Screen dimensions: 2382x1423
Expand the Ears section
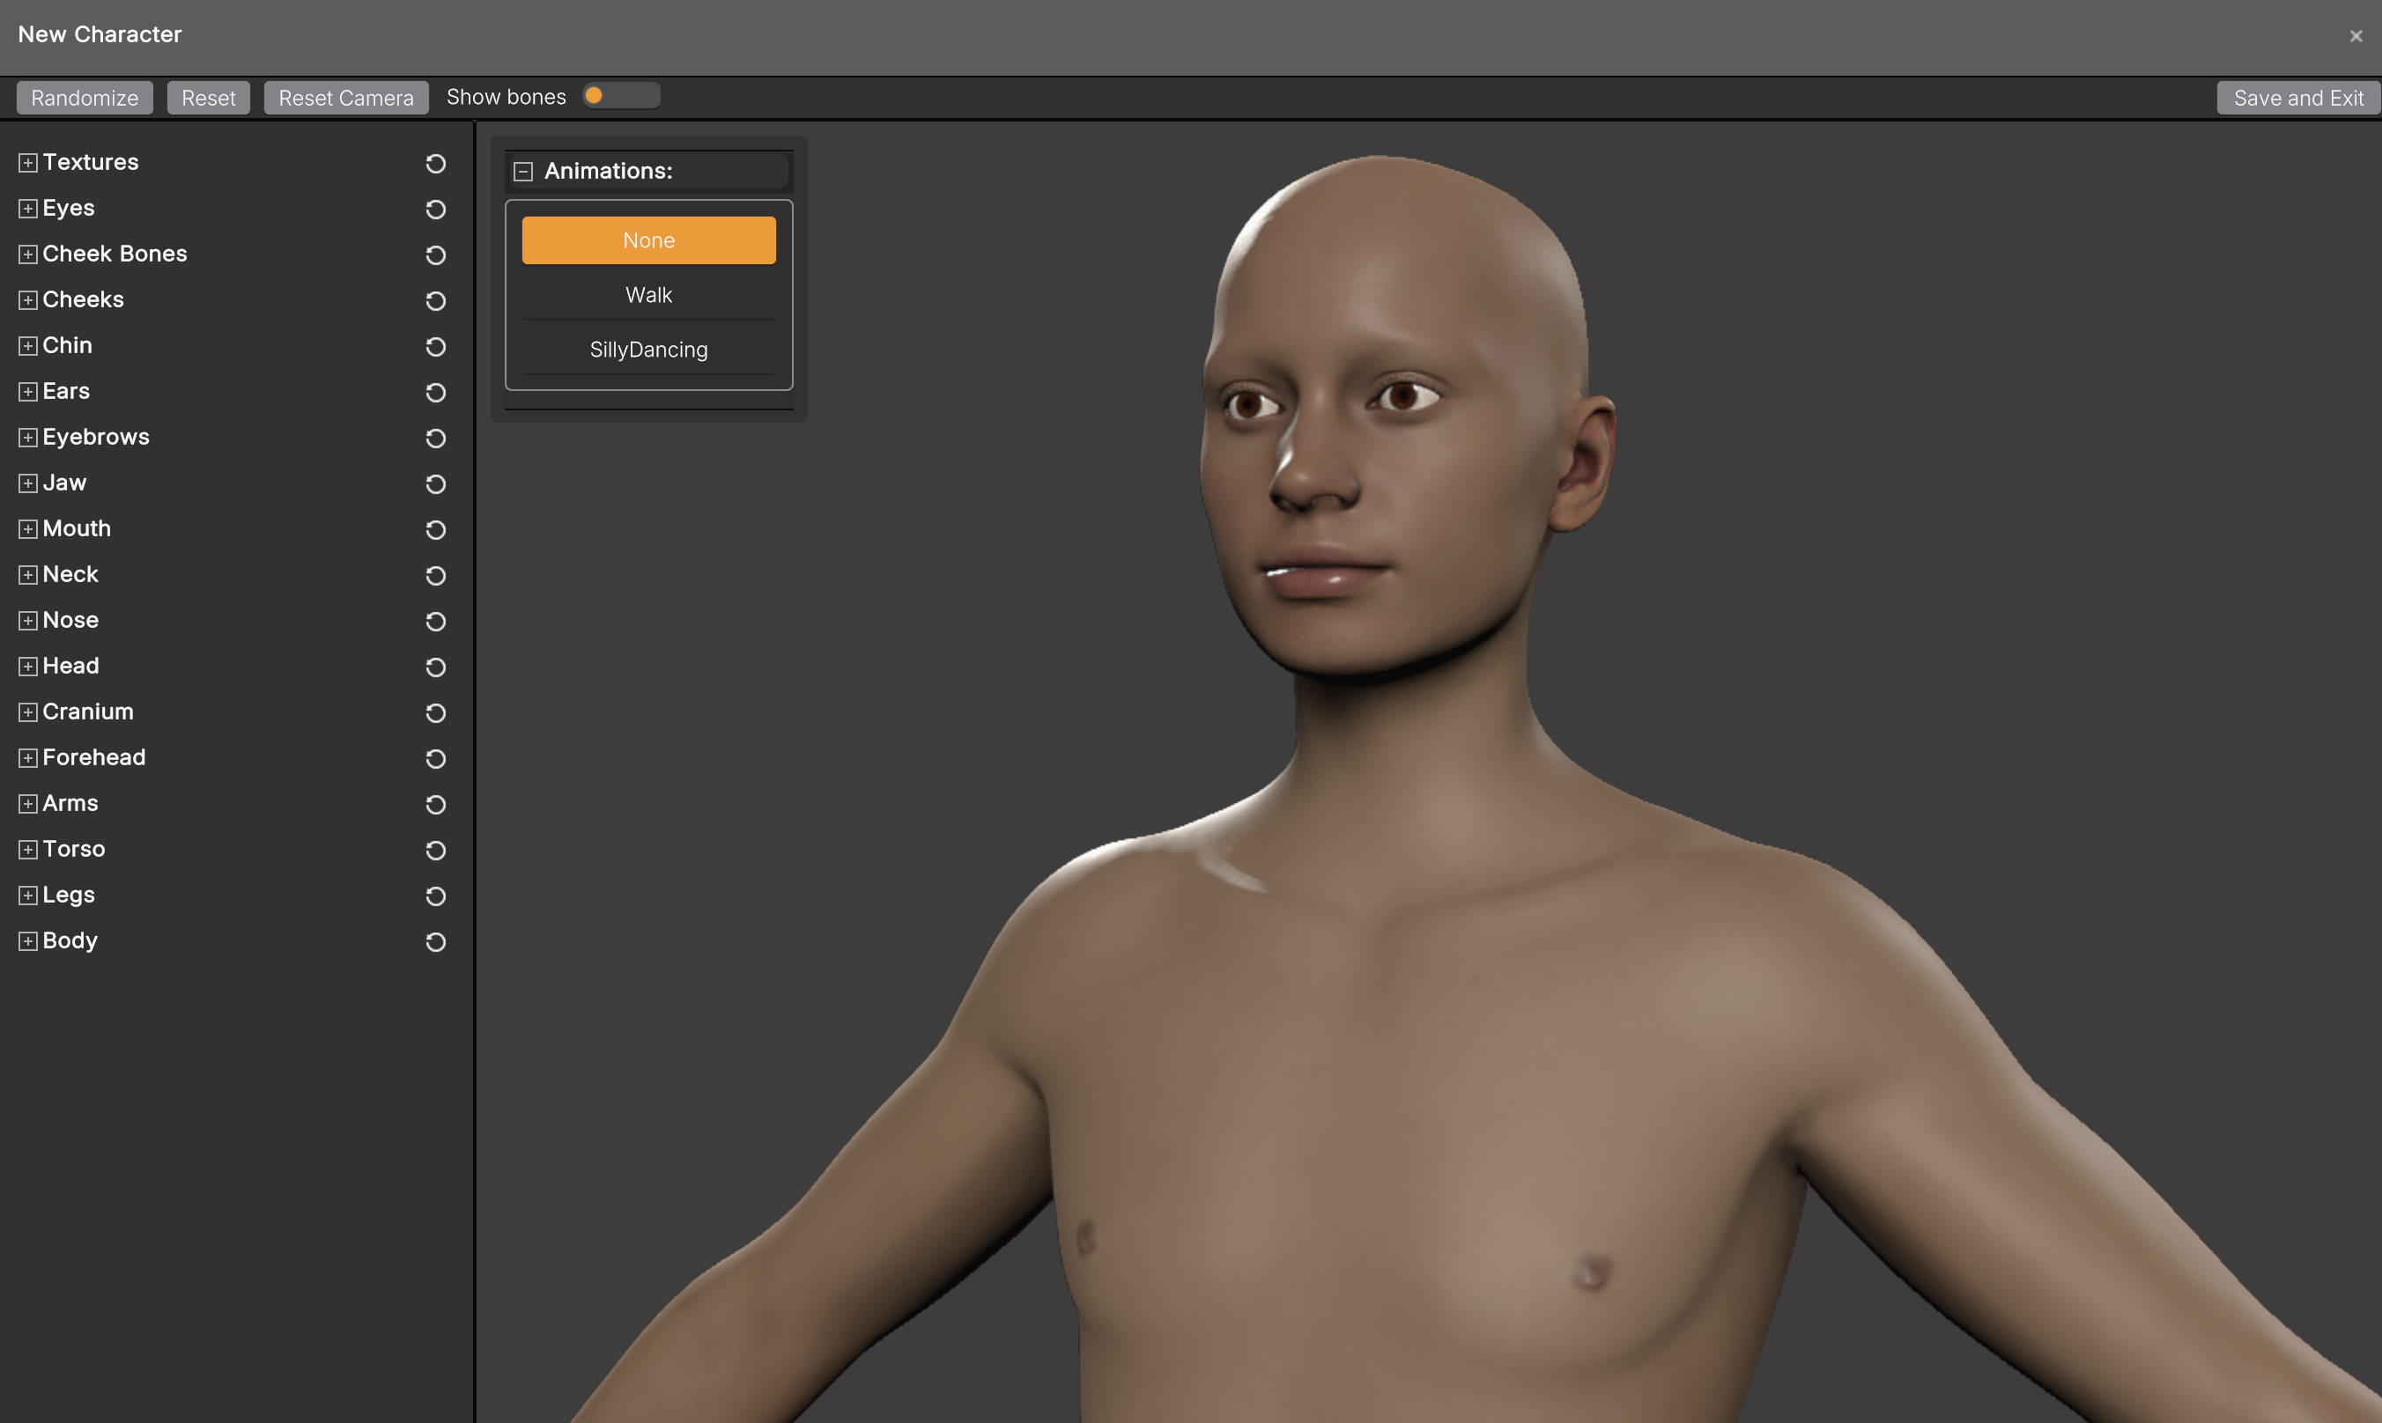coord(28,392)
